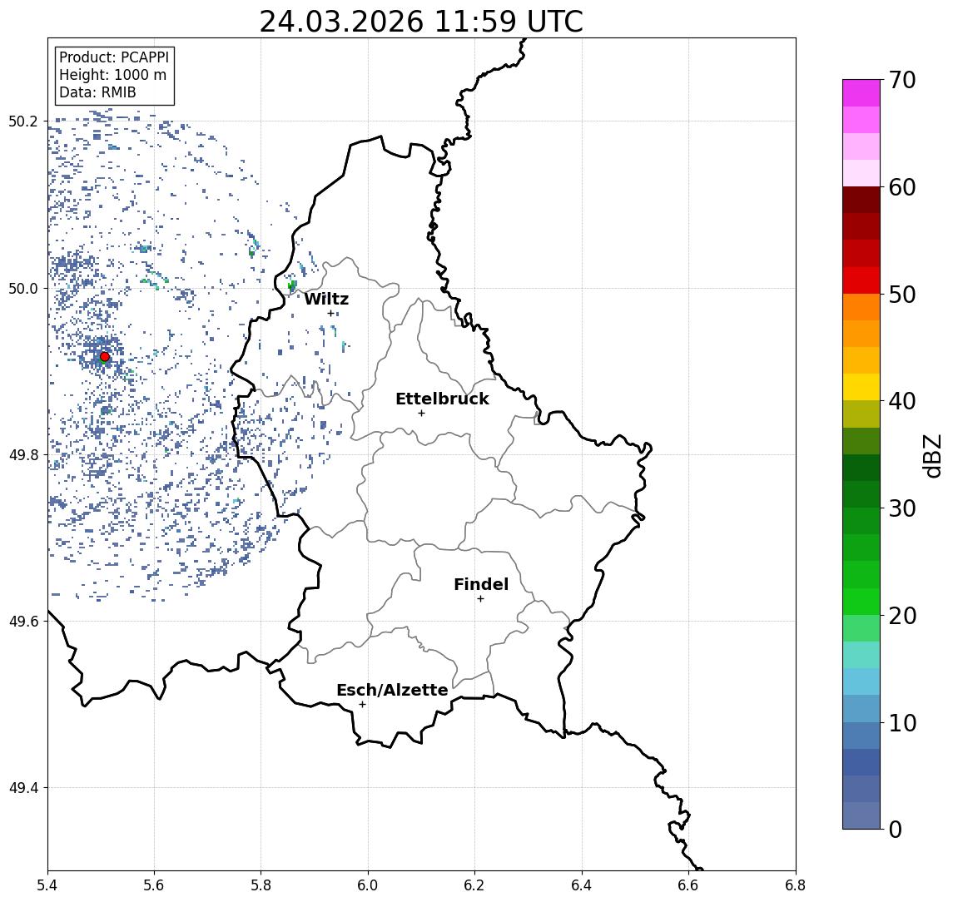
Task: Click the longitude tick label '5.6'
Action: [x=154, y=885]
